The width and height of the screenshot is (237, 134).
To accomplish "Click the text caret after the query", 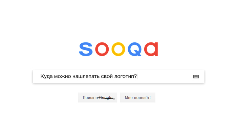I will coord(137,76).
